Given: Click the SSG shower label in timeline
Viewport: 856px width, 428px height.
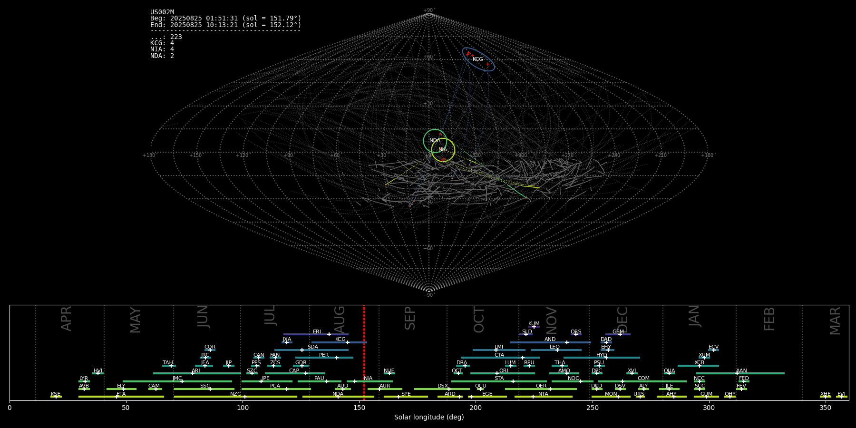Looking at the screenshot, I should click(x=205, y=386).
